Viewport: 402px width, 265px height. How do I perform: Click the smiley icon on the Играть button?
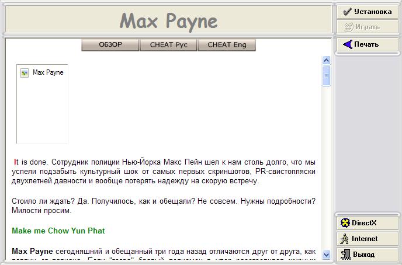point(348,27)
